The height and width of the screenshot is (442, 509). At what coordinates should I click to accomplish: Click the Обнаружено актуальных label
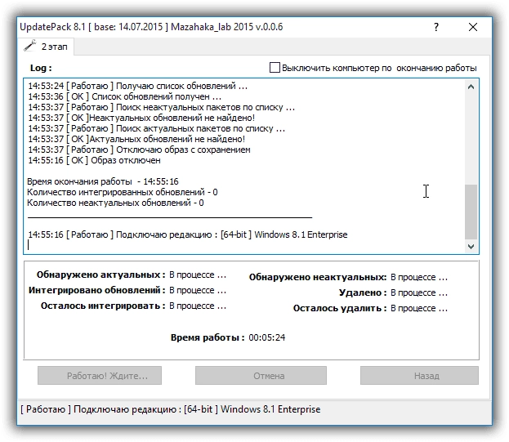[x=101, y=275]
